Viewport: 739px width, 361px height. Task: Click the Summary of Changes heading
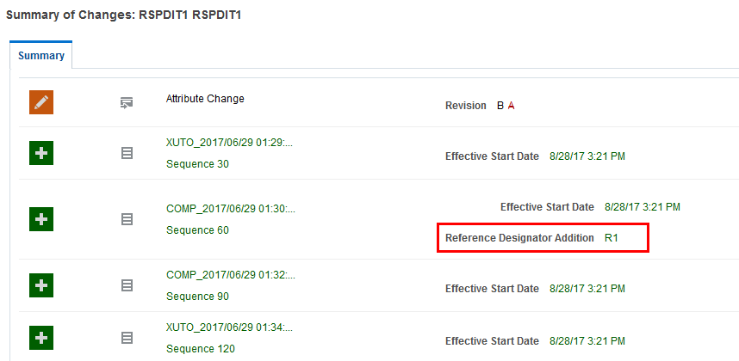124,15
